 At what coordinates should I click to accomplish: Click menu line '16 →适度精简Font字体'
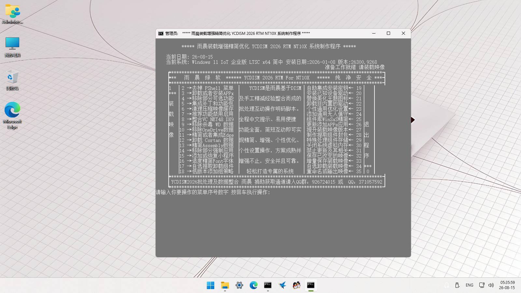pos(206,161)
